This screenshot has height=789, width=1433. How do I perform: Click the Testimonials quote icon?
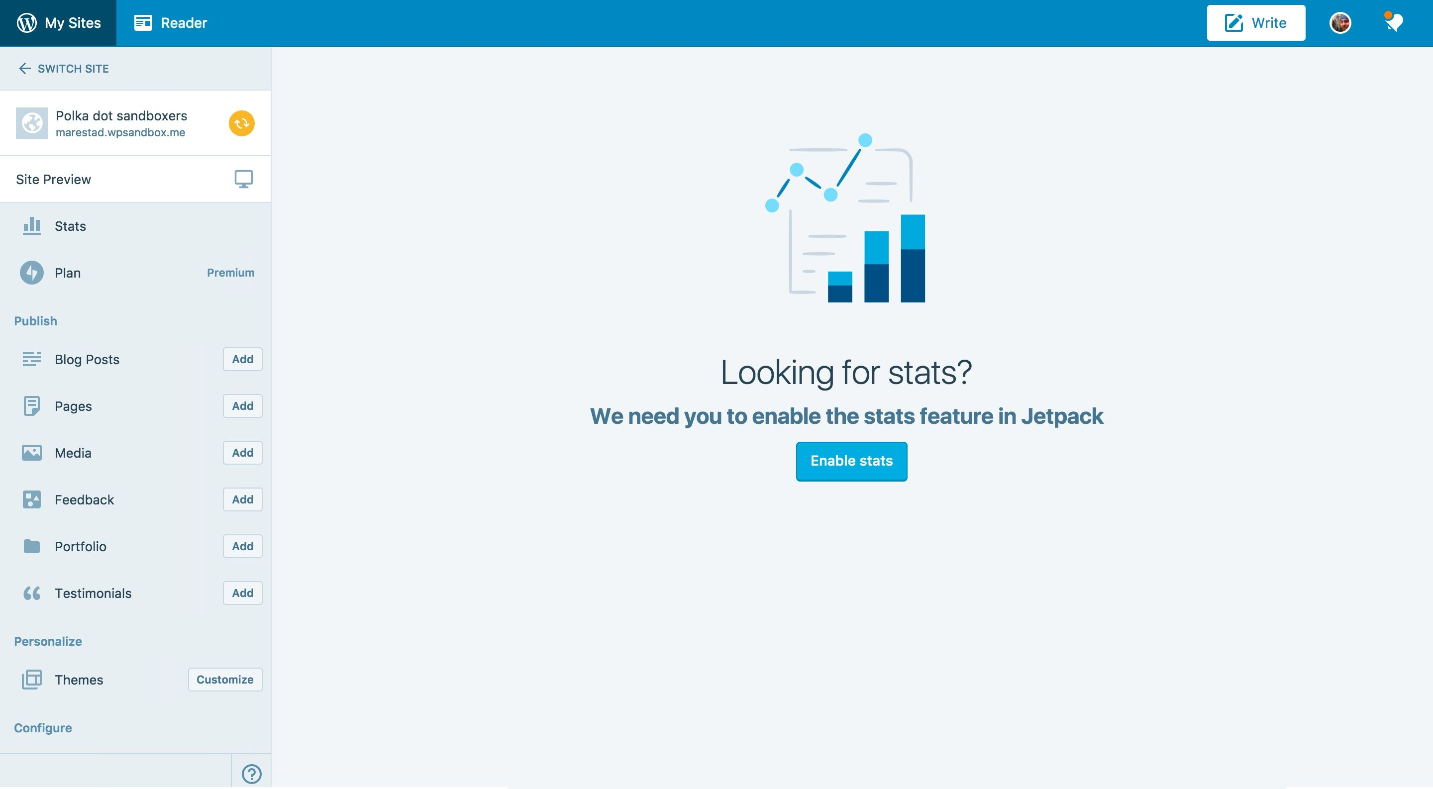point(32,592)
